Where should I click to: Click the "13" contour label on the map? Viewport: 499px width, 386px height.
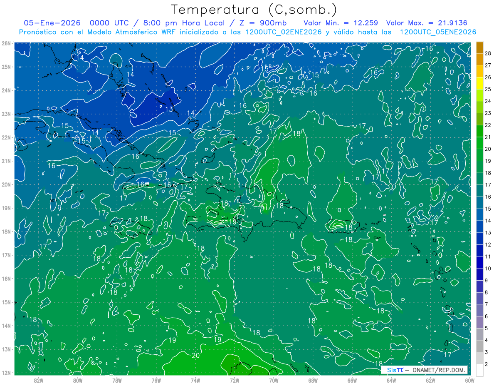169,110
